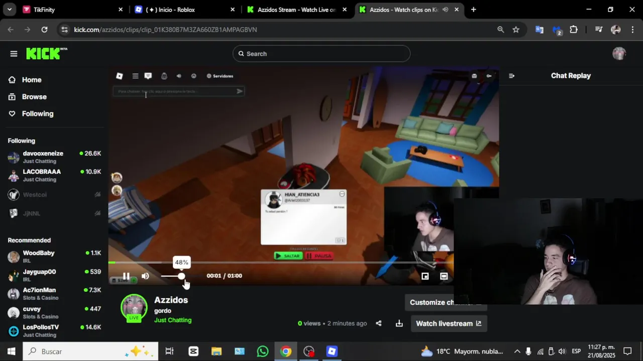
Task: Show hidden system tray icons
Action: point(517,351)
